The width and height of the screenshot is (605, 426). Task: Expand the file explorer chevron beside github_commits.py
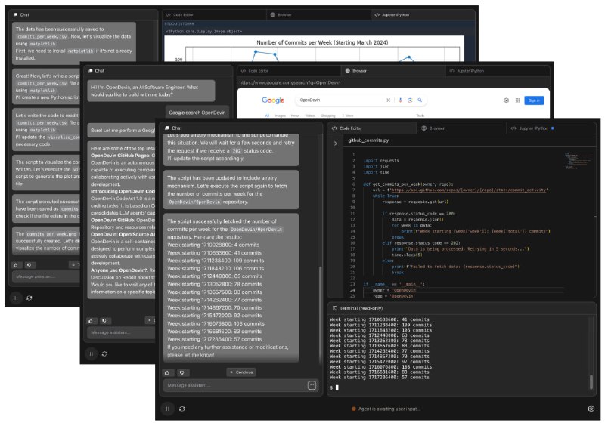pyautogui.click(x=335, y=140)
